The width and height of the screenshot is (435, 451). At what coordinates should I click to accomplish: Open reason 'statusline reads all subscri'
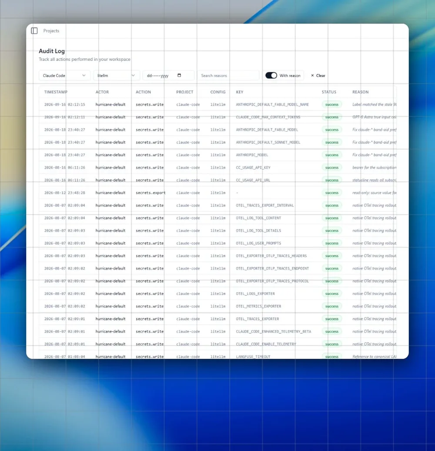[x=374, y=180]
